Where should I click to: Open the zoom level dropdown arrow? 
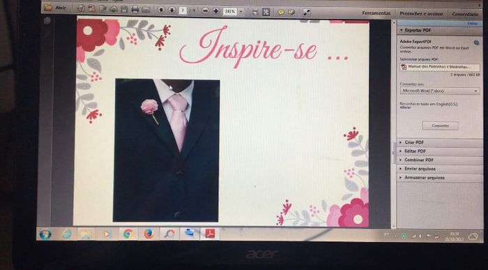[241, 12]
